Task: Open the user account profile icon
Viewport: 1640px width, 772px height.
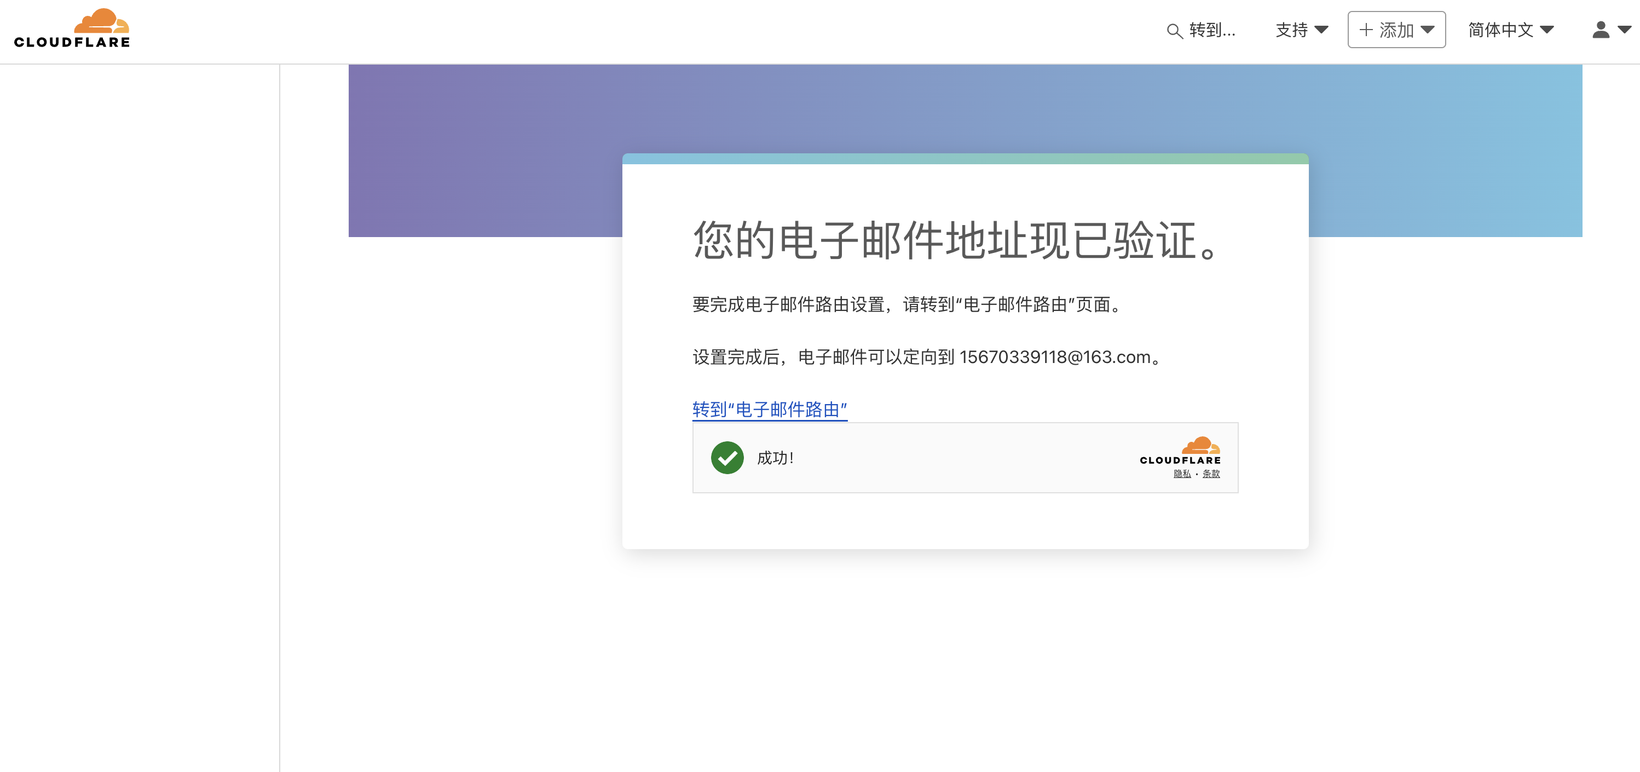Action: pyautogui.click(x=1601, y=30)
